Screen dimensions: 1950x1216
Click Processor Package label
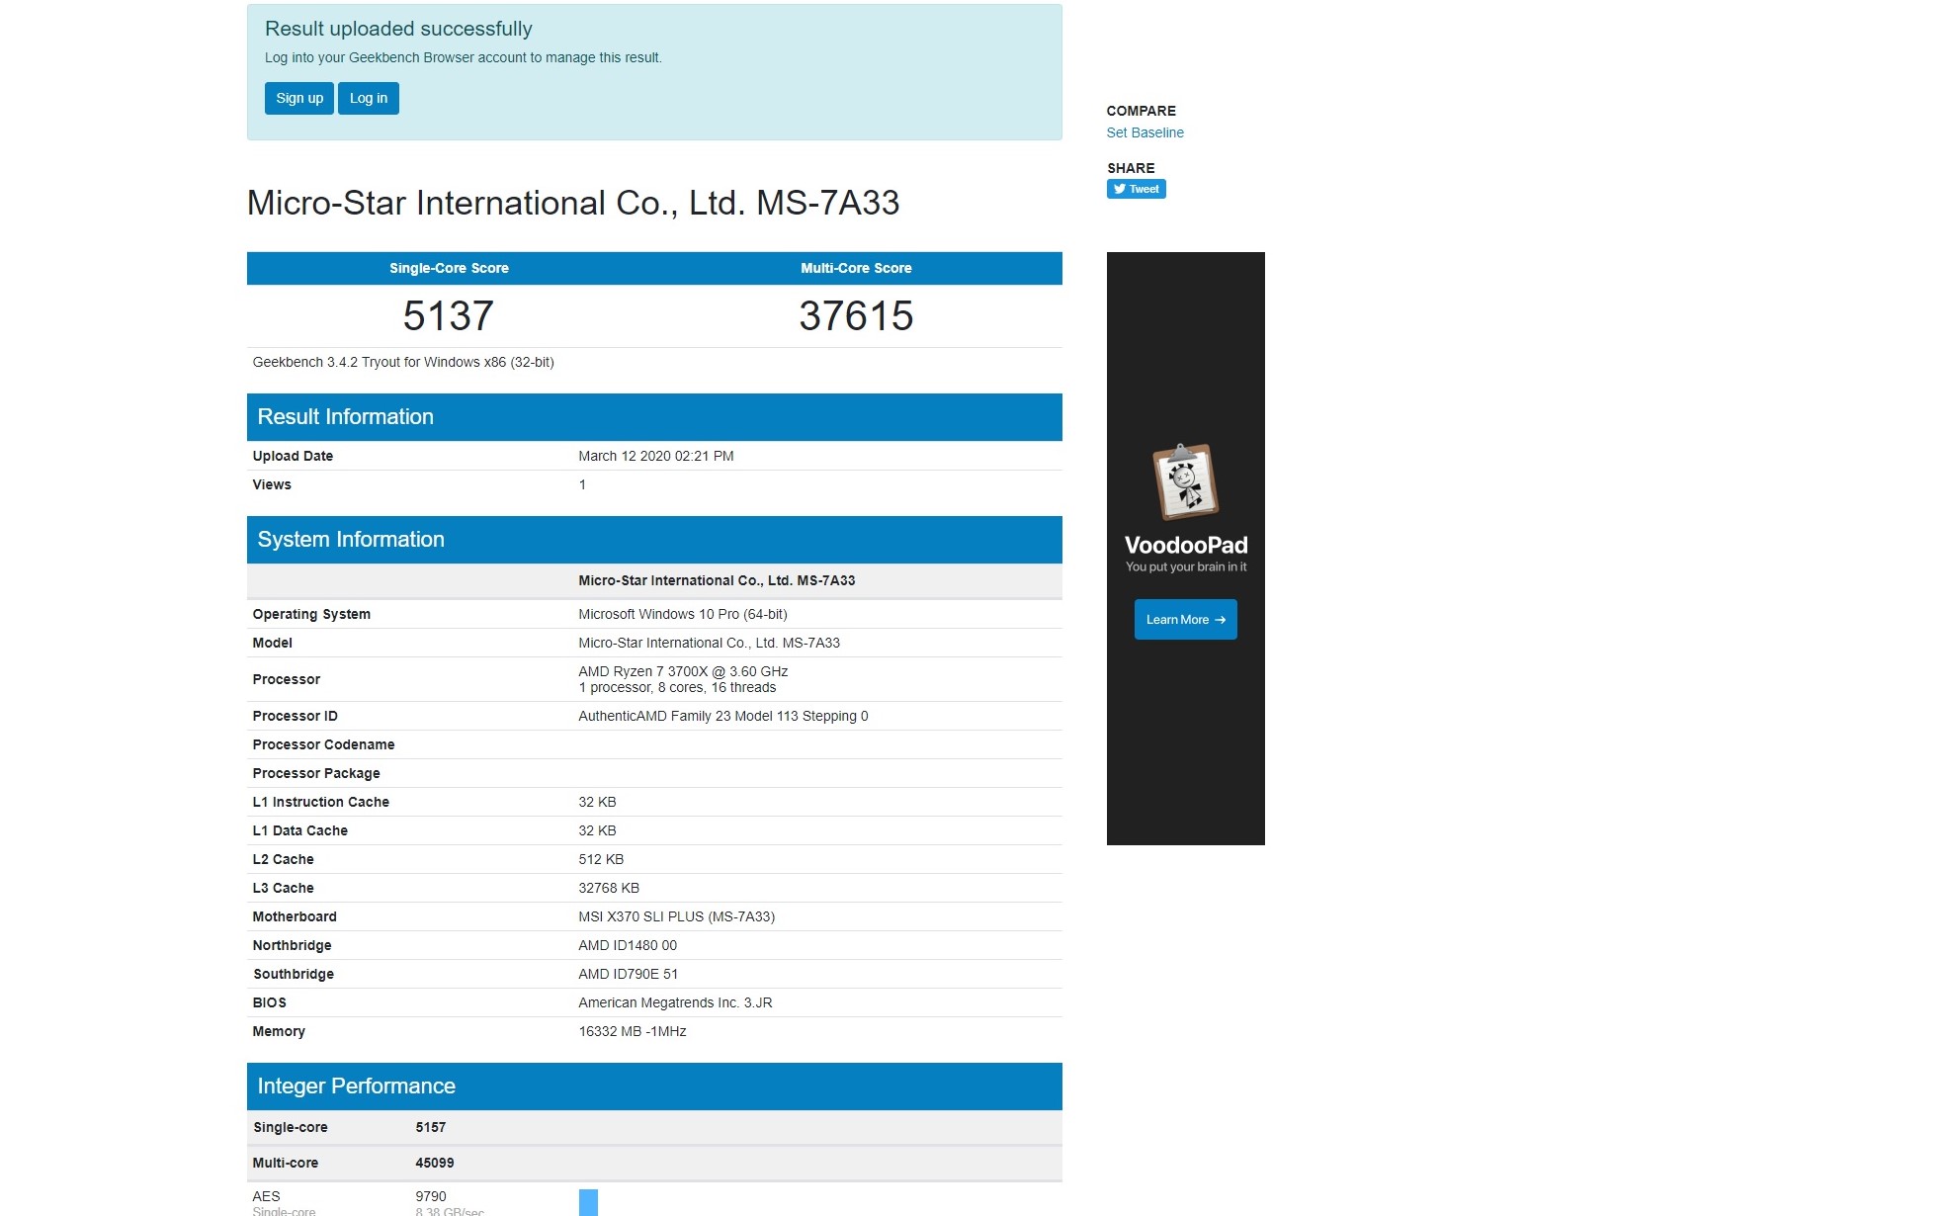click(x=316, y=773)
